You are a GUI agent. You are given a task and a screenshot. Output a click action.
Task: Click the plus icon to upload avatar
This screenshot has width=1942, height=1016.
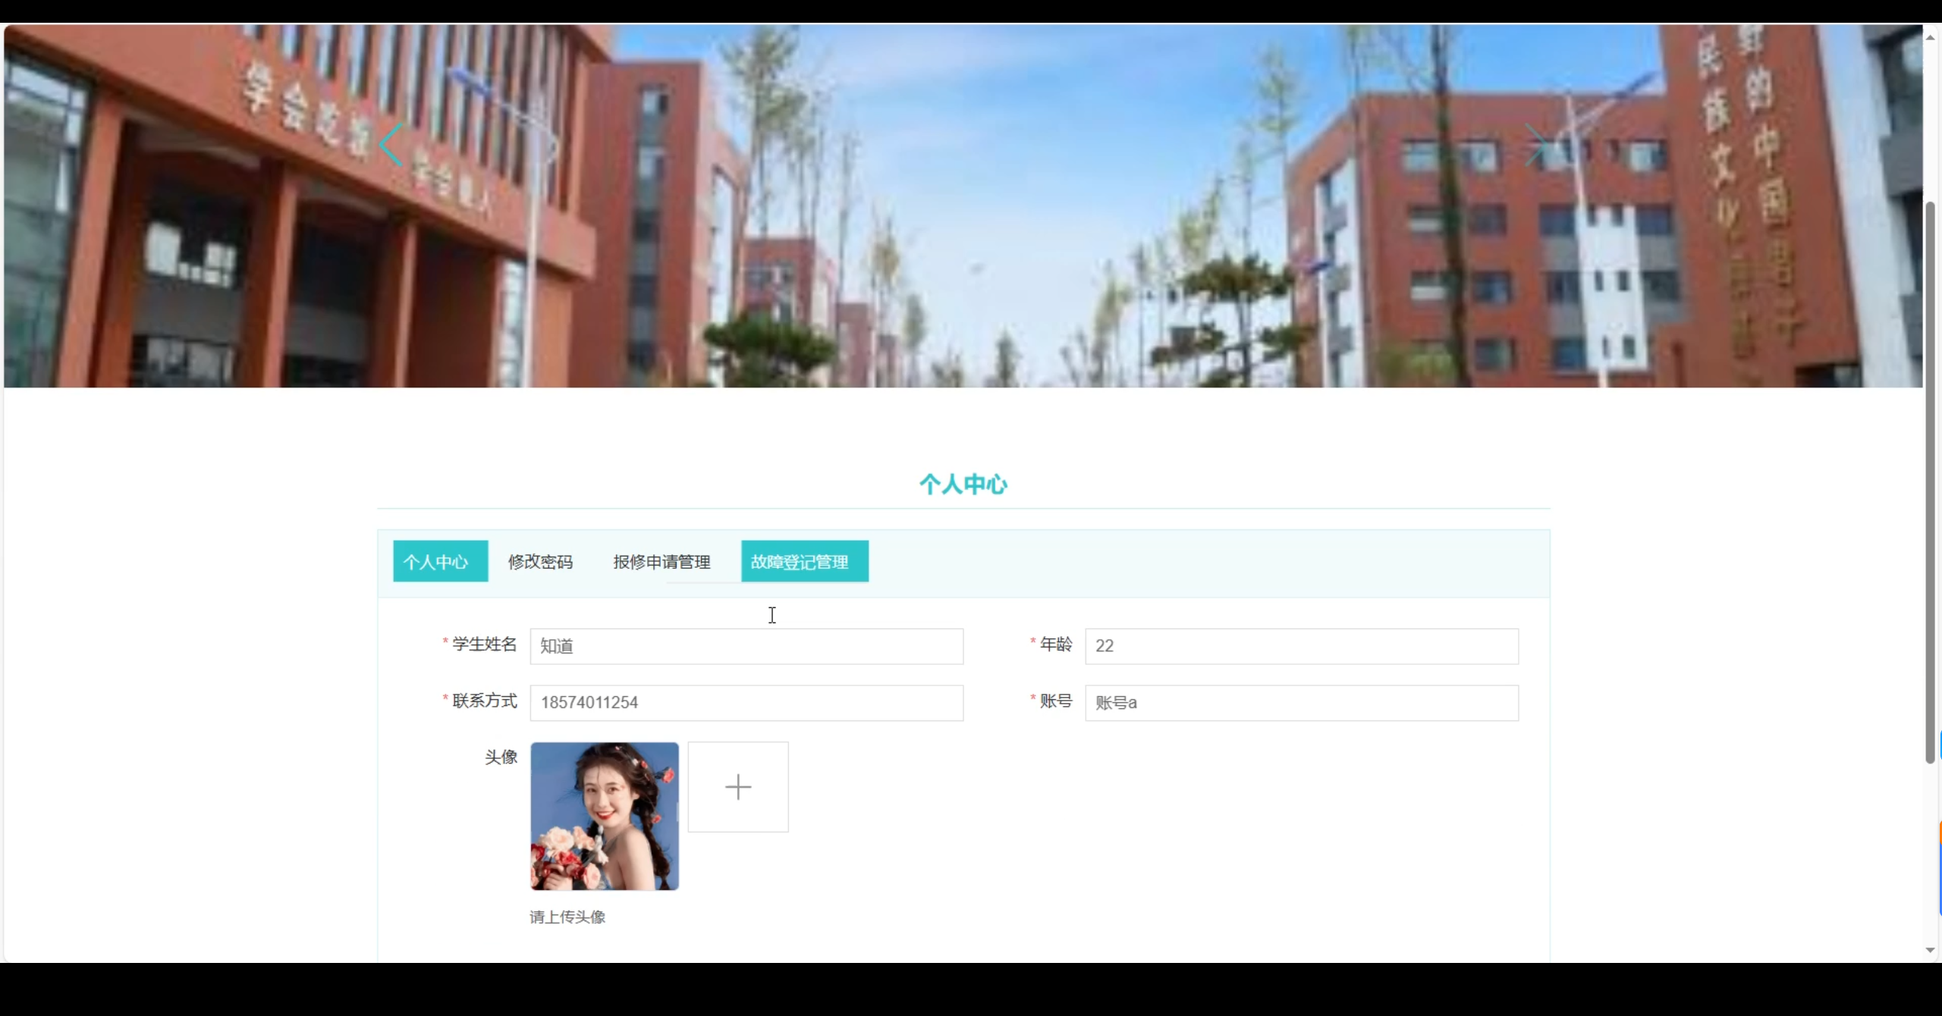[x=737, y=787]
